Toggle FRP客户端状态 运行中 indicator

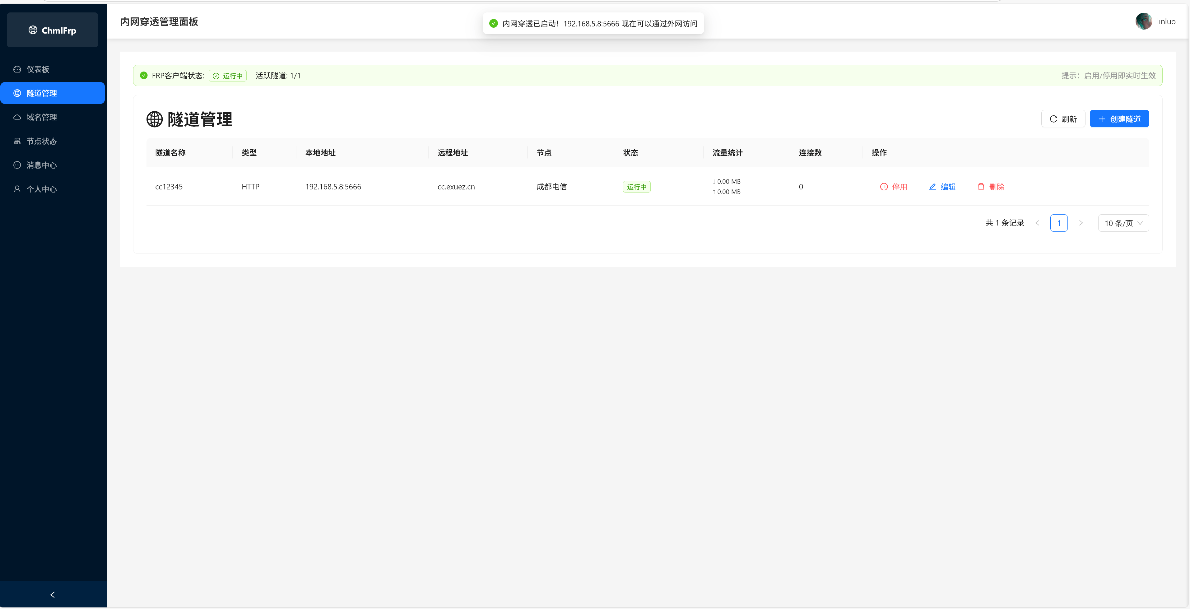tap(227, 75)
